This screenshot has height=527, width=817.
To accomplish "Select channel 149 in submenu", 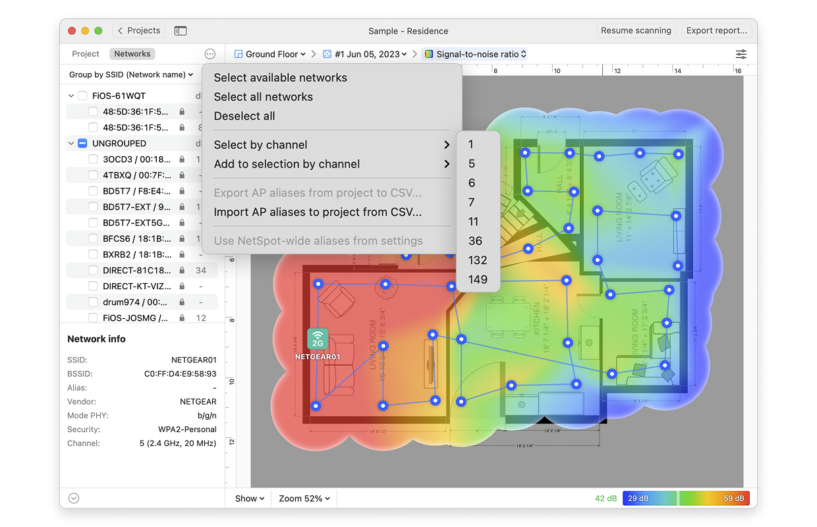I will [478, 279].
